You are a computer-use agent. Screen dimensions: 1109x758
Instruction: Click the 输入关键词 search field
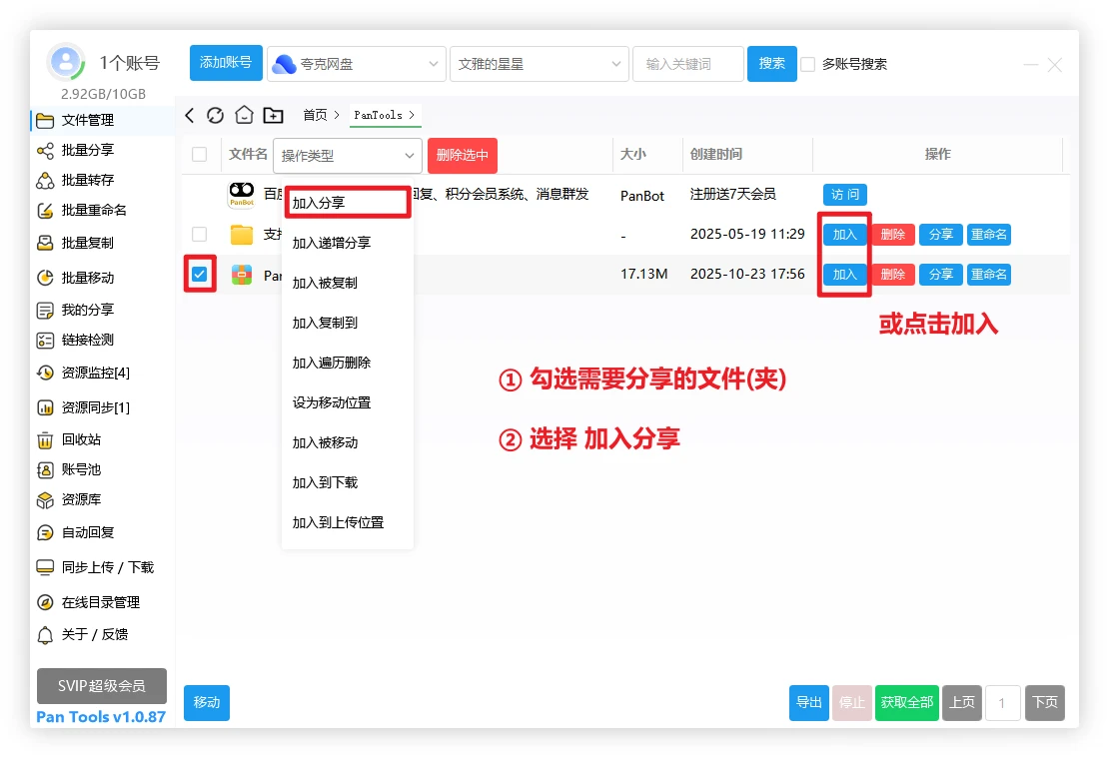[x=687, y=64]
